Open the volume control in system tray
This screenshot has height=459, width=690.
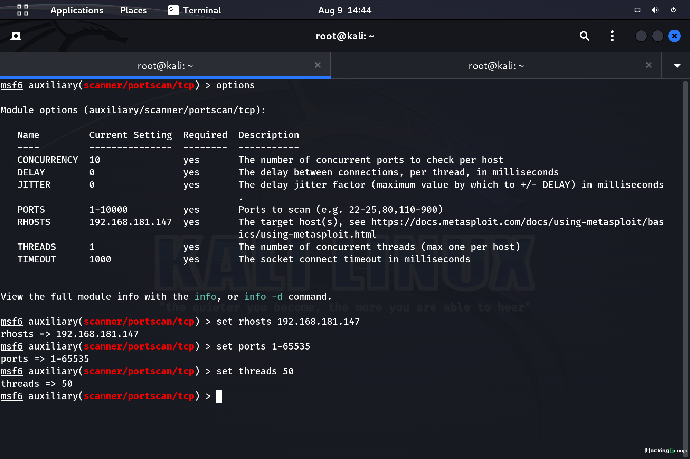click(655, 10)
